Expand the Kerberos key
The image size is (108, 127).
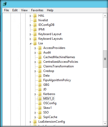[x=35, y=94]
